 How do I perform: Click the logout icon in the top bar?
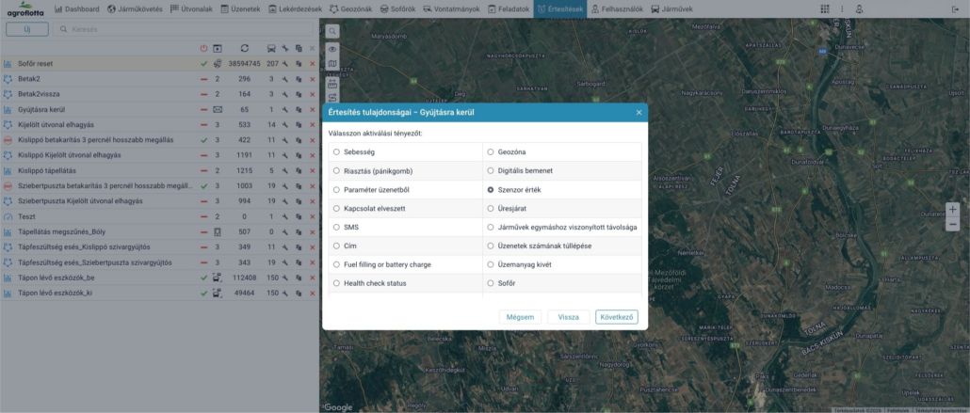(x=956, y=8)
